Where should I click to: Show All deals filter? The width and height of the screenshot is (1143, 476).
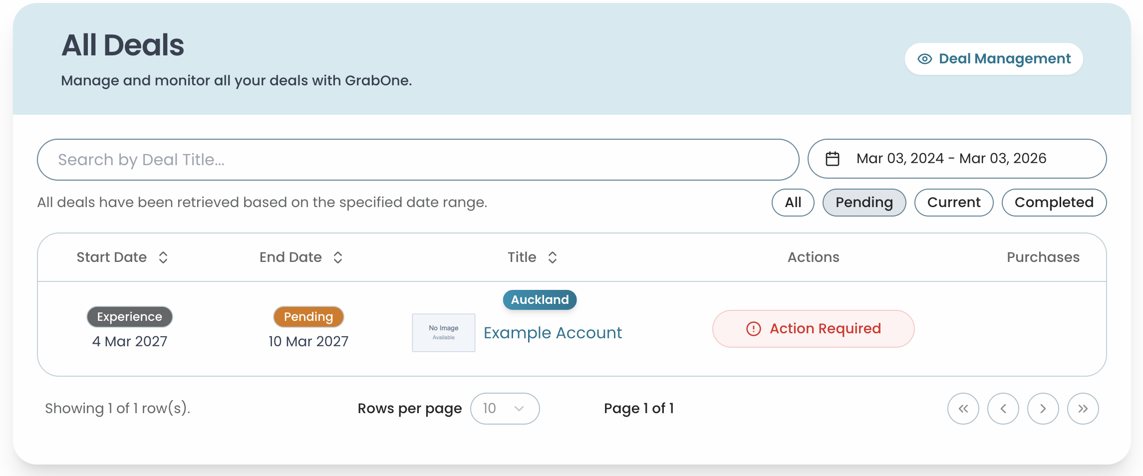(793, 203)
